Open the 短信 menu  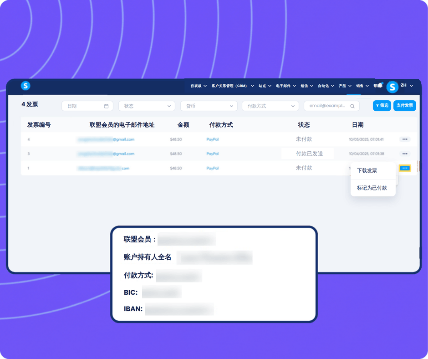pyautogui.click(x=307, y=86)
